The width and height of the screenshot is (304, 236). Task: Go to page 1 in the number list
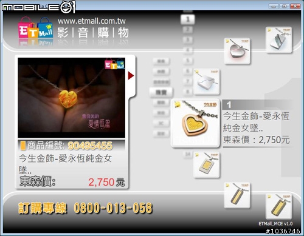(x=188, y=19)
